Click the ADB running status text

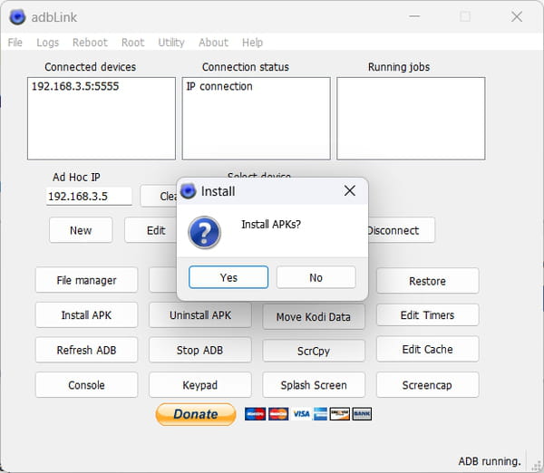(x=490, y=461)
